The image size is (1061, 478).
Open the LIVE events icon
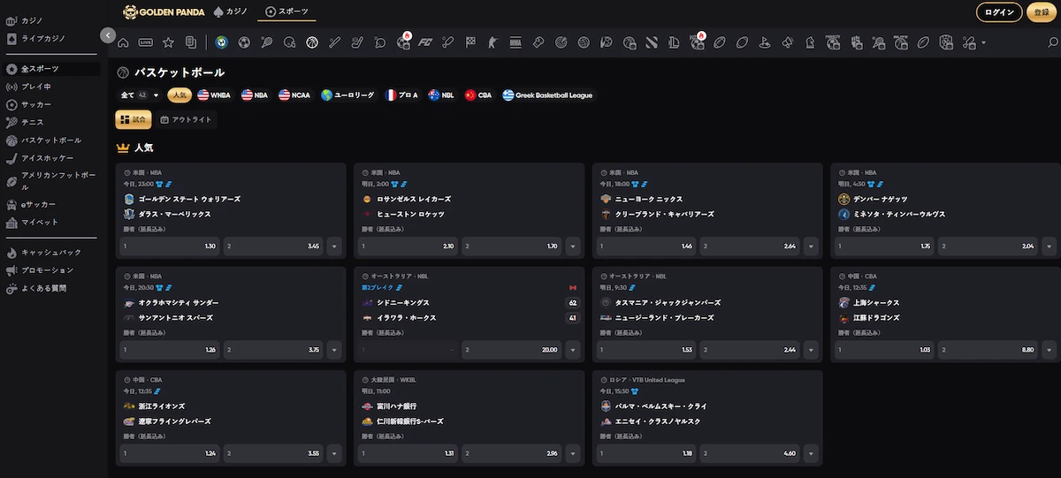point(145,42)
